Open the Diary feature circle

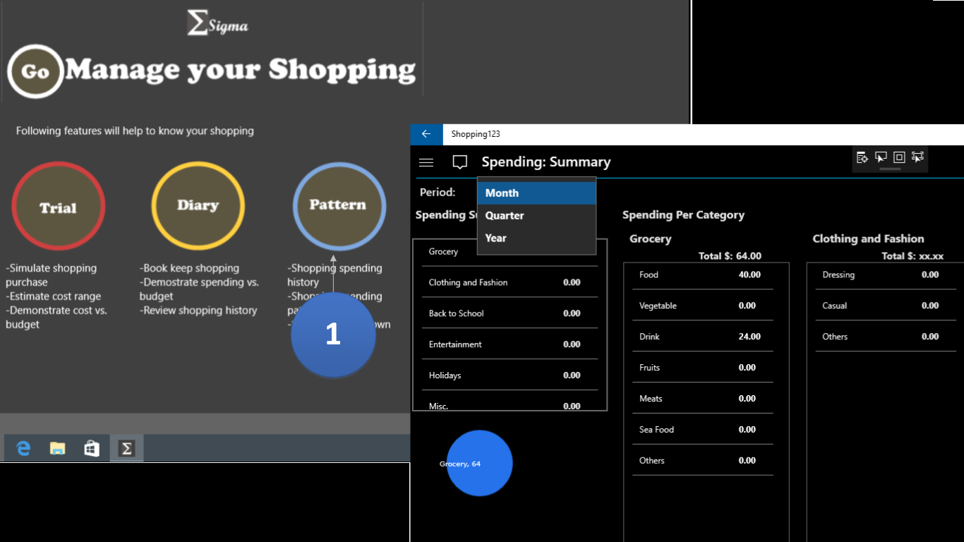tap(198, 205)
